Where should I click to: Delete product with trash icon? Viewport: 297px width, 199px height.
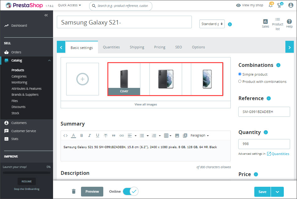point(74,191)
